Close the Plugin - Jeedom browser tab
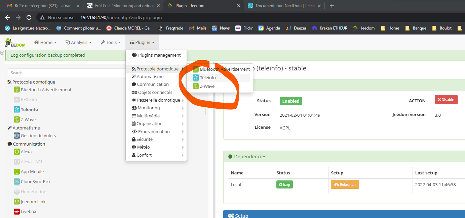 point(239,6)
